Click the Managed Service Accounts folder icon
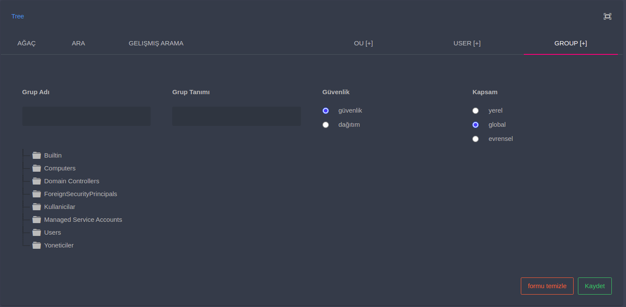Screen dimensions: 626x307 click(x=36, y=220)
